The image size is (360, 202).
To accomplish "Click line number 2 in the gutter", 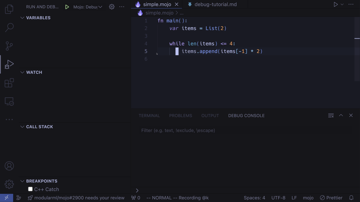I will [x=146, y=28].
